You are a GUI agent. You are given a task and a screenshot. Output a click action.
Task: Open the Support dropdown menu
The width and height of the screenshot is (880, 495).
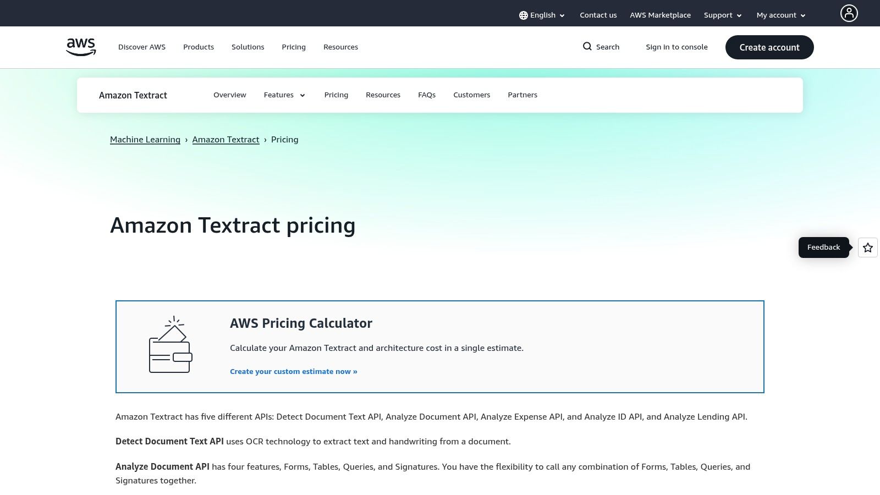pos(722,15)
